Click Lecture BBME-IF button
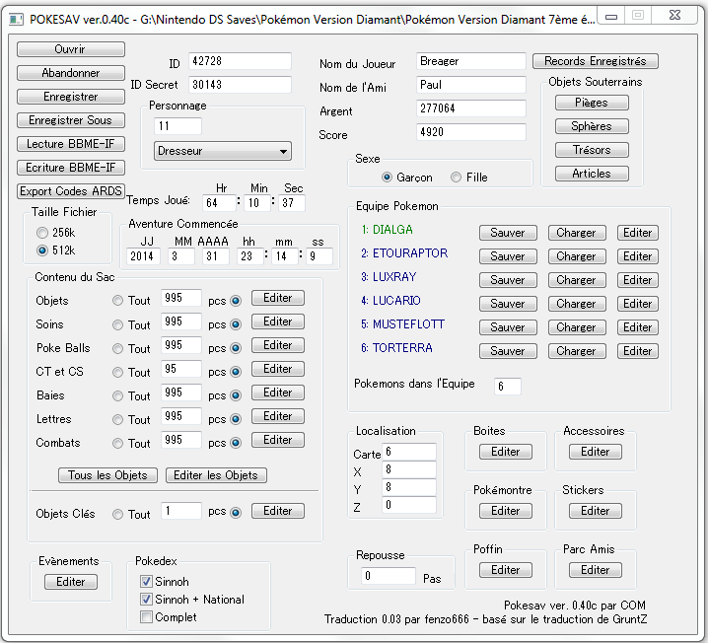The image size is (708, 643). 71,144
